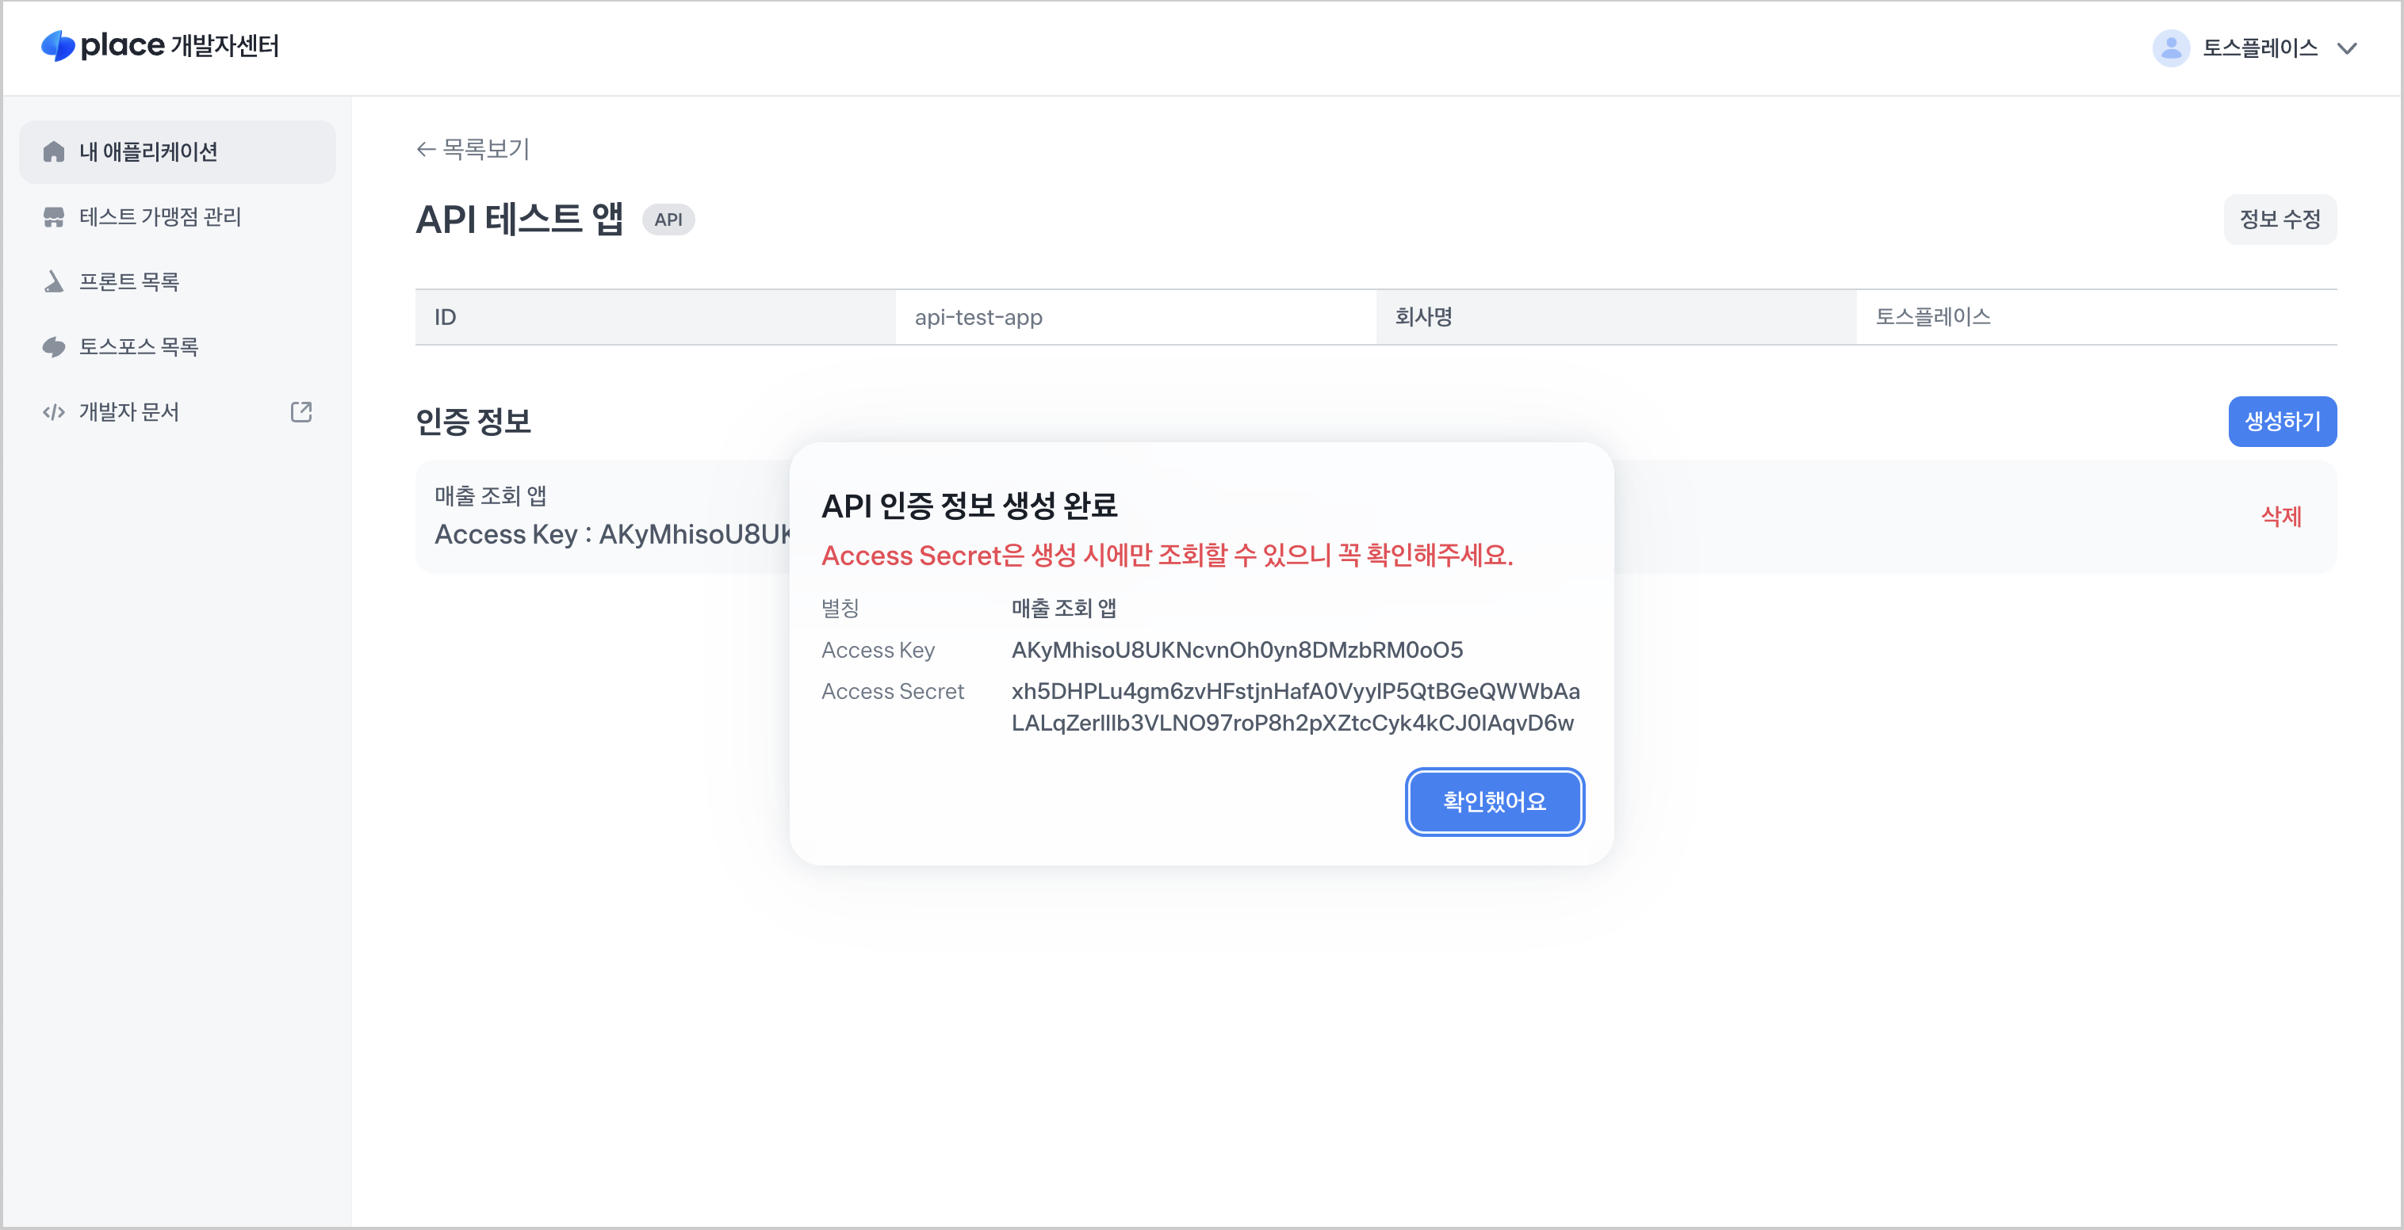The height and width of the screenshot is (1230, 2404).
Task: Click the code icon beside 개발자 문서
Action: point(53,411)
